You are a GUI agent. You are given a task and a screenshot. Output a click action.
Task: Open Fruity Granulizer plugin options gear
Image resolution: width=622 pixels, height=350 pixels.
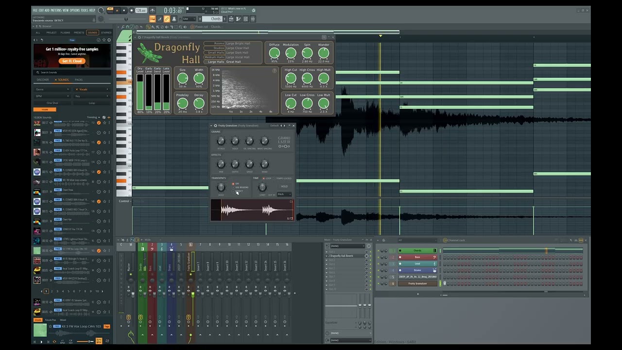tap(216, 126)
